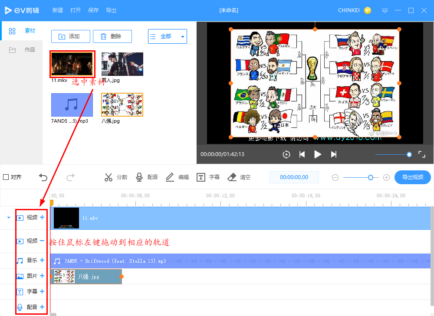This screenshot has height=316, width=434.
Task: Toggle fullscreen preview icon
Action: 422,154
